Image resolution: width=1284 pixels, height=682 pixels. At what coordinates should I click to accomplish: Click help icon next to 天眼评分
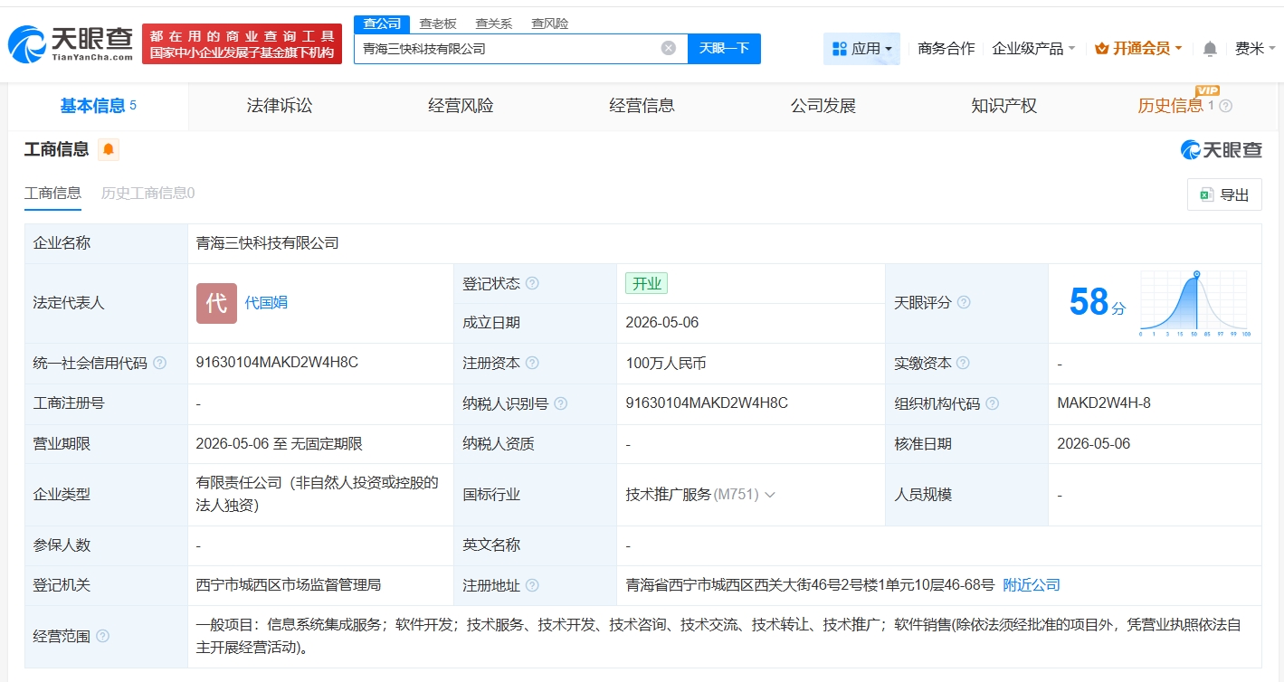pyautogui.click(x=964, y=302)
